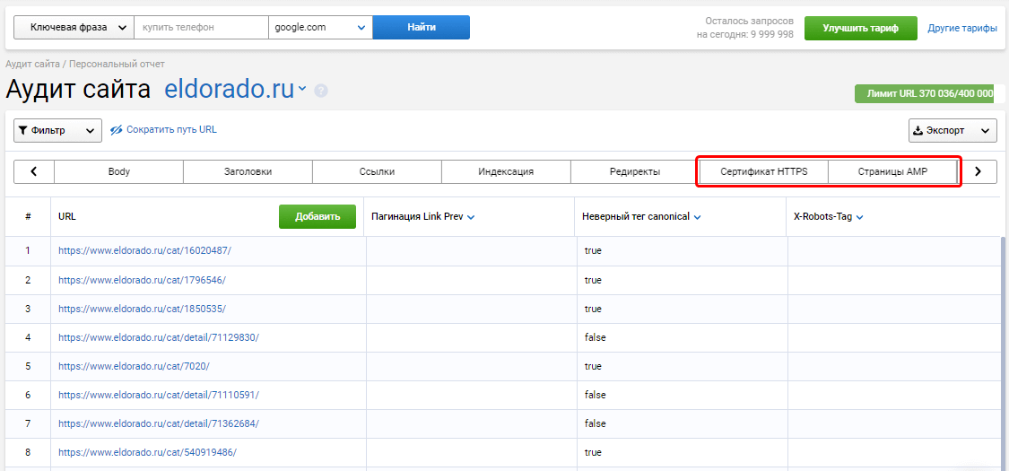Click the купить телефон search input field
The image size is (1009, 471).
pyautogui.click(x=201, y=27)
